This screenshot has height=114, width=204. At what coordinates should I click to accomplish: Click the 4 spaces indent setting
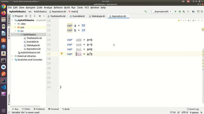(x=194, y=112)
